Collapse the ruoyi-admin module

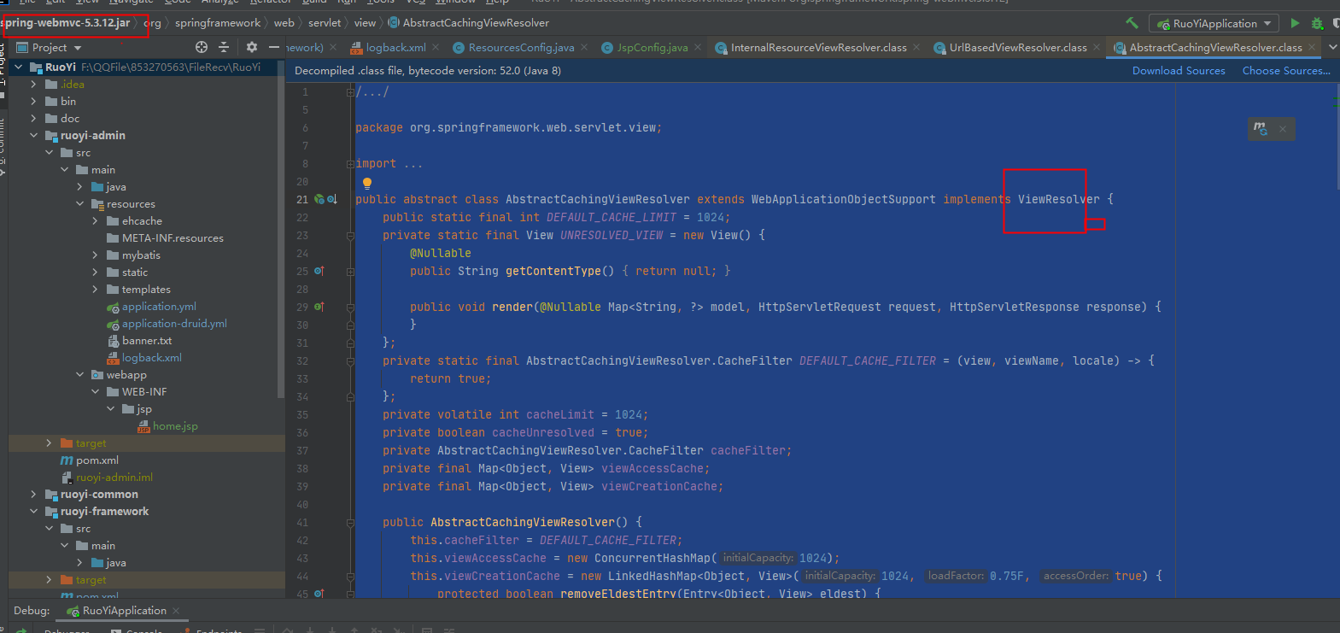(x=33, y=135)
